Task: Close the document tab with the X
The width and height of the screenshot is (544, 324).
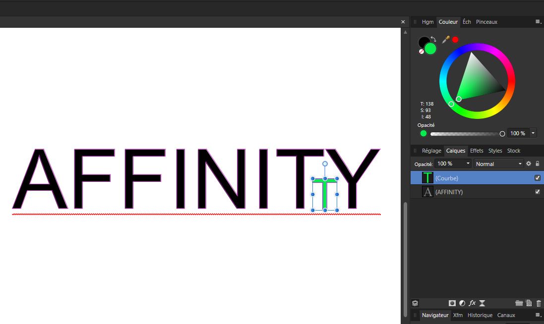Action: pos(403,22)
